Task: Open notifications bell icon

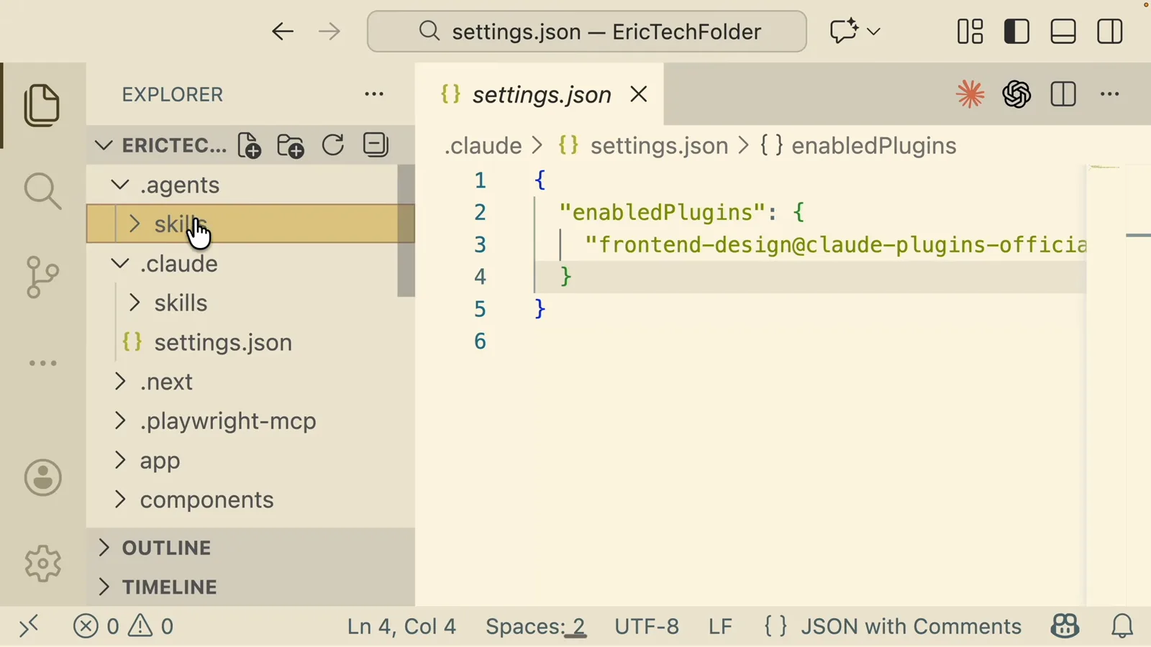Action: pos(1122,626)
